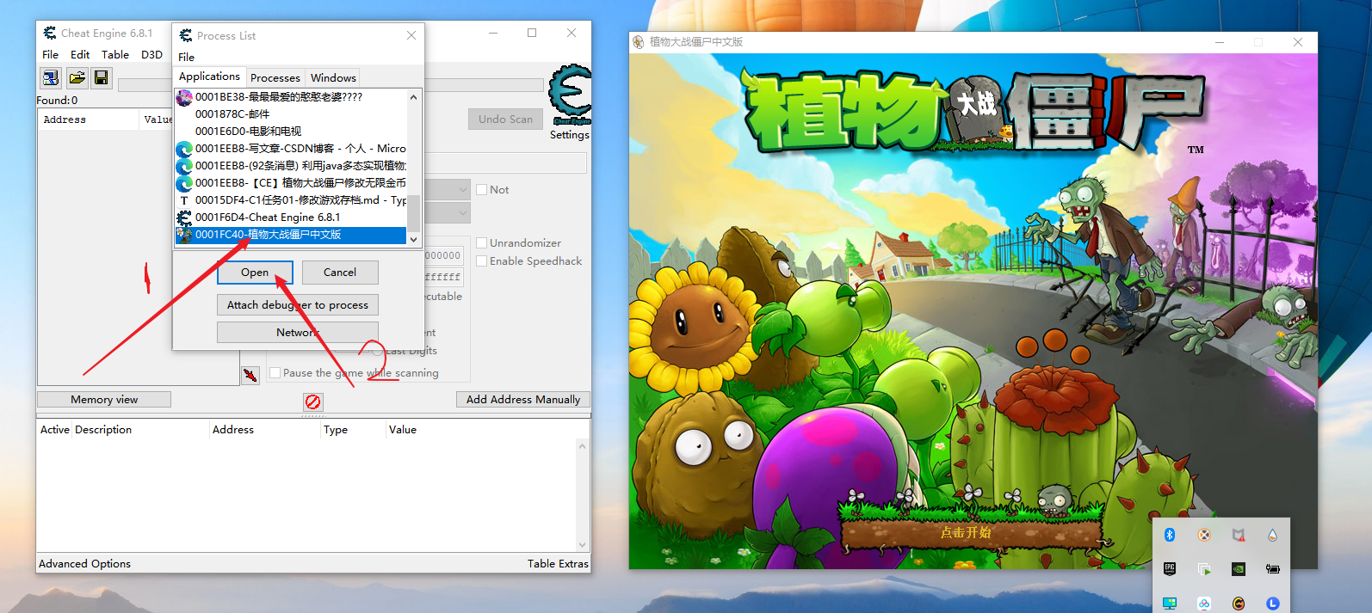Select 0001878C-邮件 entry
Screen dimensions: 1372x613
pos(290,114)
